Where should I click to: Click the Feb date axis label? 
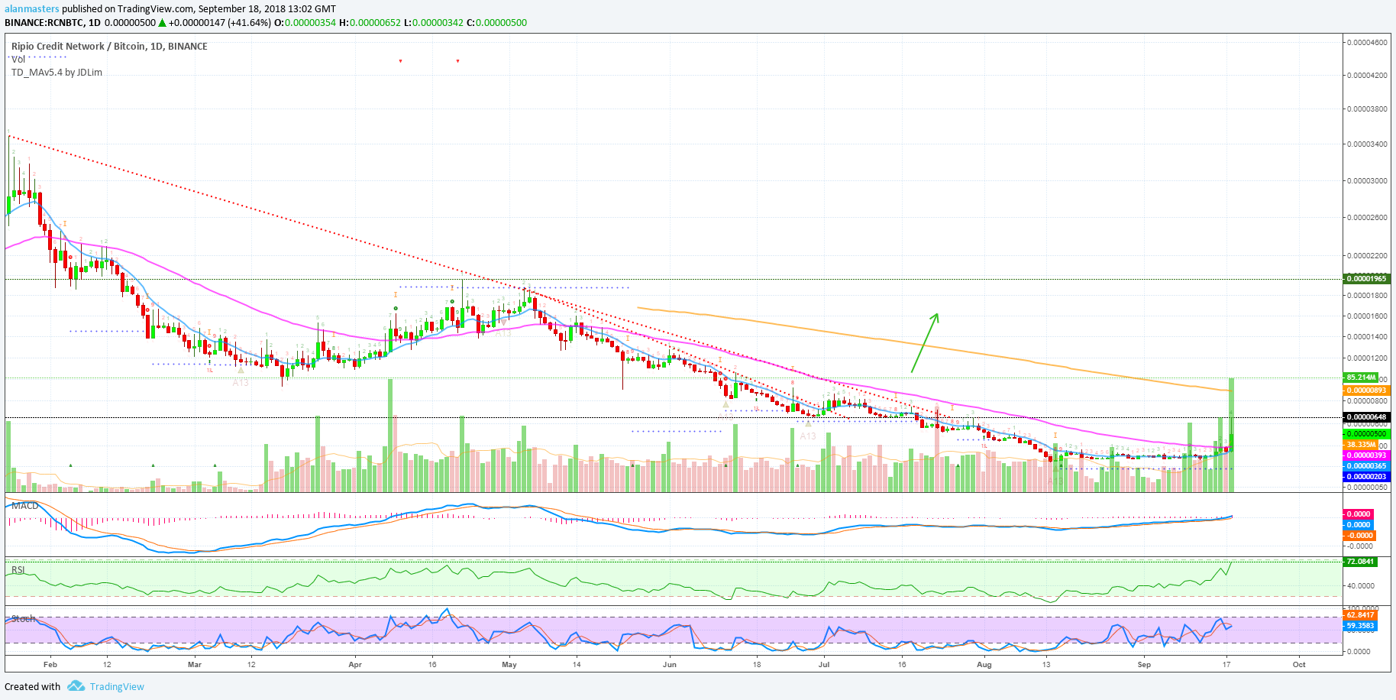50,665
